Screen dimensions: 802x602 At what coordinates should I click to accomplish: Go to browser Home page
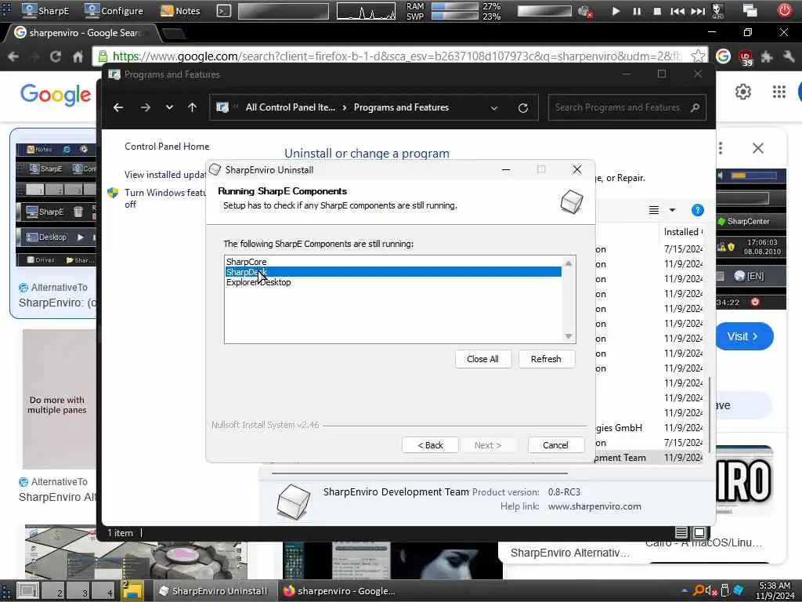pos(78,56)
